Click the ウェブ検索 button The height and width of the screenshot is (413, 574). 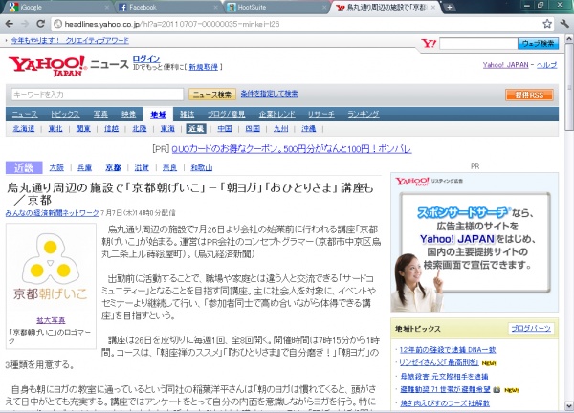coord(538,44)
